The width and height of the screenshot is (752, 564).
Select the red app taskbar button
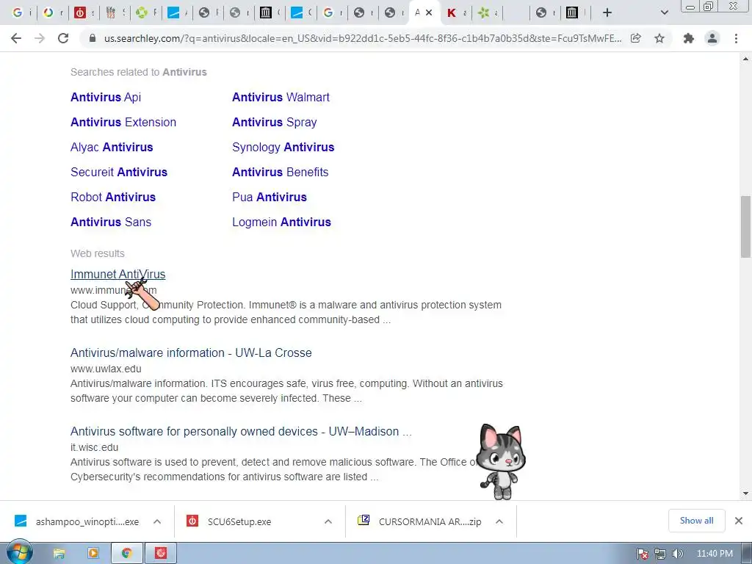(161, 554)
